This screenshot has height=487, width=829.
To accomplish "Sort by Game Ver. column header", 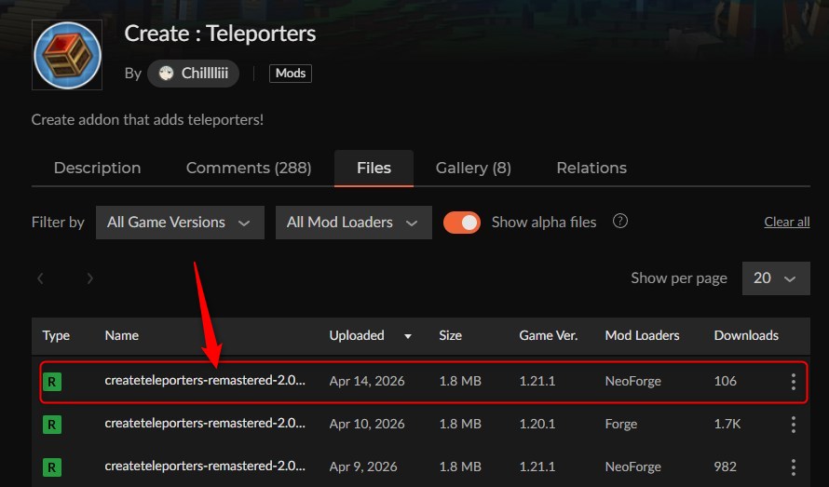I will pyautogui.click(x=549, y=336).
